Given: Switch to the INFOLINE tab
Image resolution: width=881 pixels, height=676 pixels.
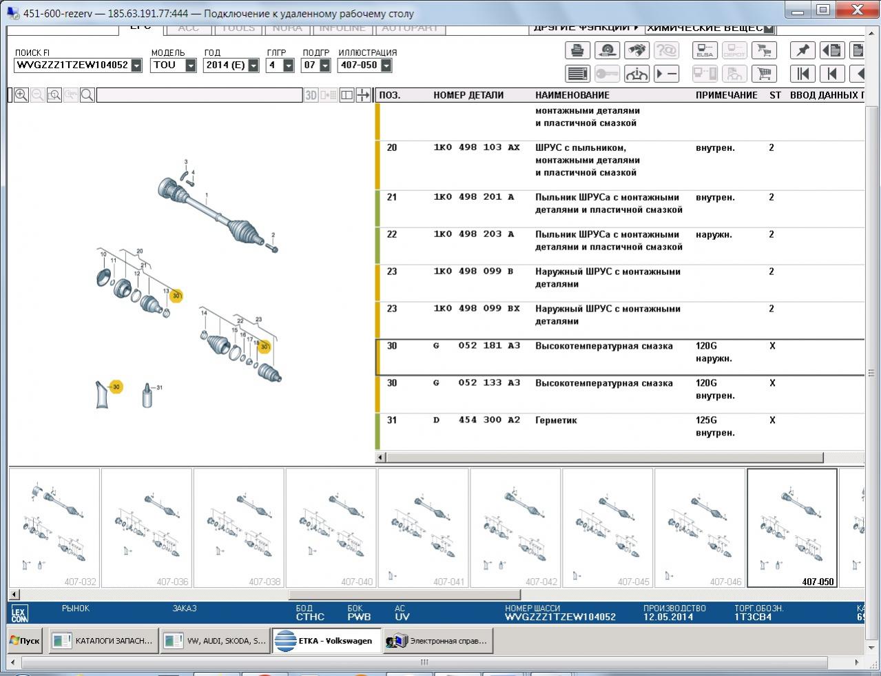Looking at the screenshot, I should (x=342, y=28).
